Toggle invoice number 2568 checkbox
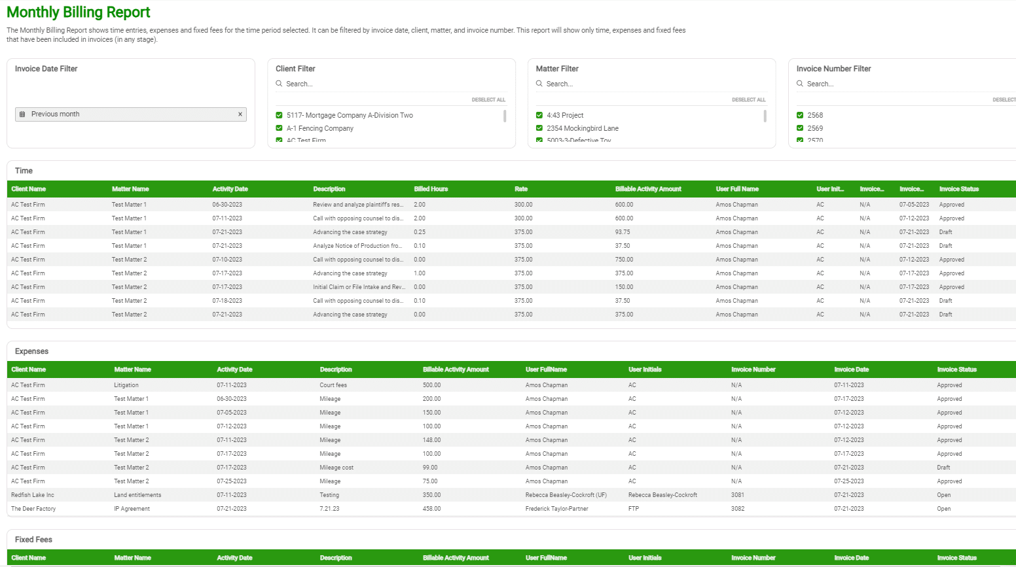Screen dimensions: 1016x567 (x=800, y=115)
